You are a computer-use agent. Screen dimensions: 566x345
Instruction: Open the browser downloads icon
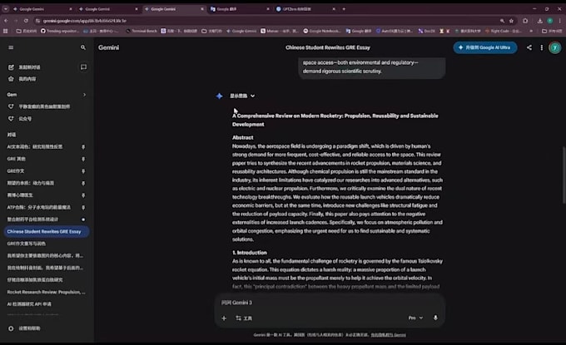point(539,21)
